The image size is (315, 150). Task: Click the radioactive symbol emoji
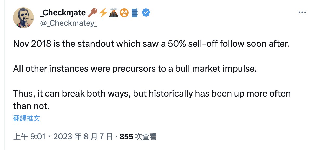124,12
